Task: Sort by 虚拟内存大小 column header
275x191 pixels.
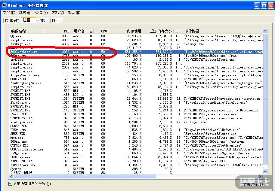Action: coord(159,31)
